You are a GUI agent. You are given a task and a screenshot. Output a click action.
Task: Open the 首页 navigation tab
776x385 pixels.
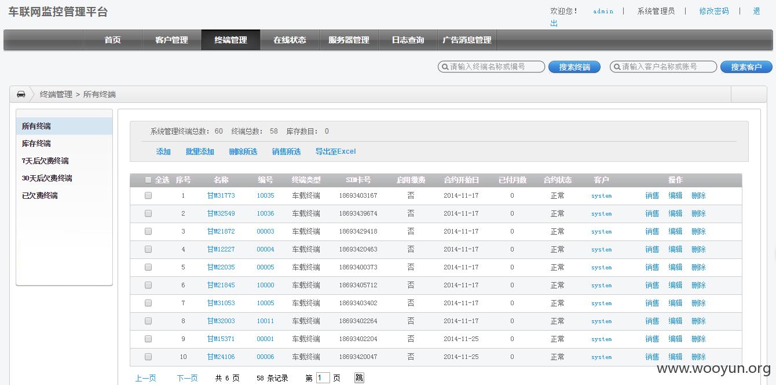coord(113,40)
